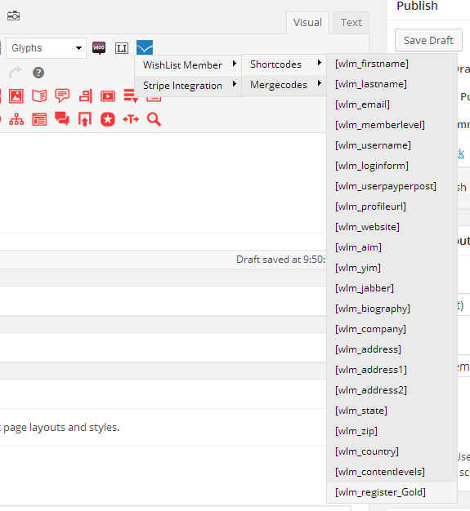Click the red double chat bubbles icon
470x511 pixels.
coord(62,119)
